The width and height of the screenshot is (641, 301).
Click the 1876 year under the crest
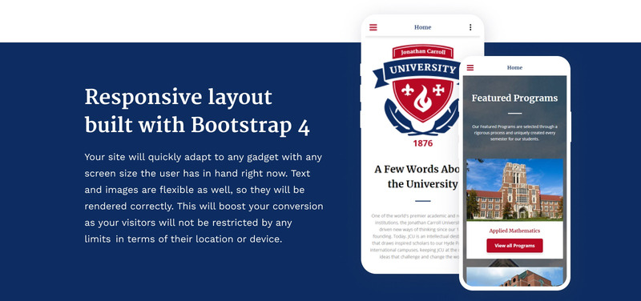(422, 143)
